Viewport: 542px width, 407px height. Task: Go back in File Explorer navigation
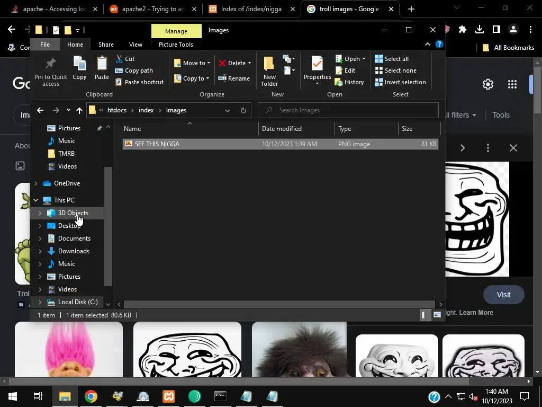coord(40,110)
